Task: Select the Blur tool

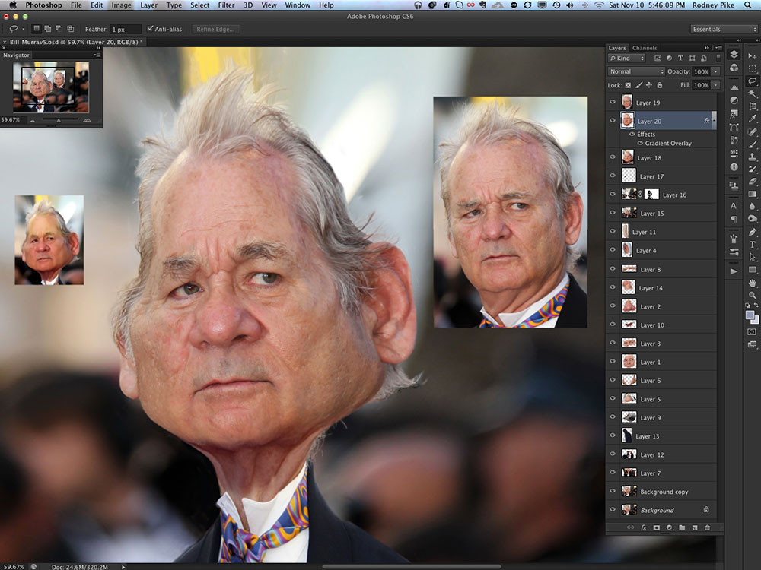Action: [x=753, y=206]
